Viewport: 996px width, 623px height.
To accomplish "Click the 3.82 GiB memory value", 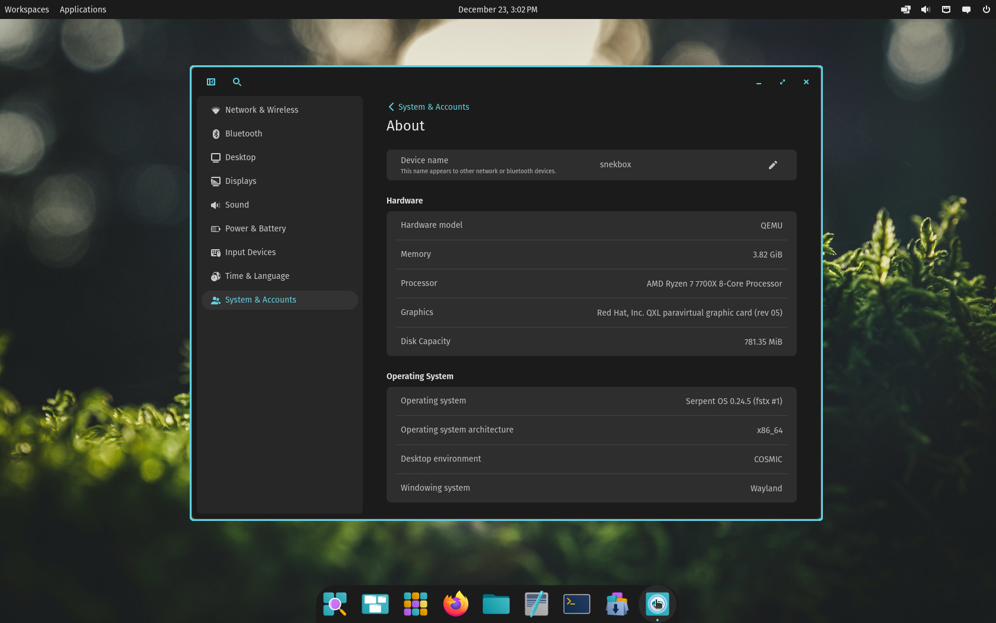I will pyautogui.click(x=767, y=255).
